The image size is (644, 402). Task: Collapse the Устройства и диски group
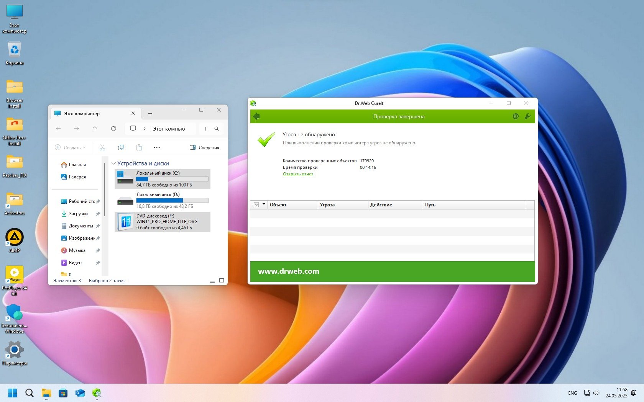click(x=113, y=163)
